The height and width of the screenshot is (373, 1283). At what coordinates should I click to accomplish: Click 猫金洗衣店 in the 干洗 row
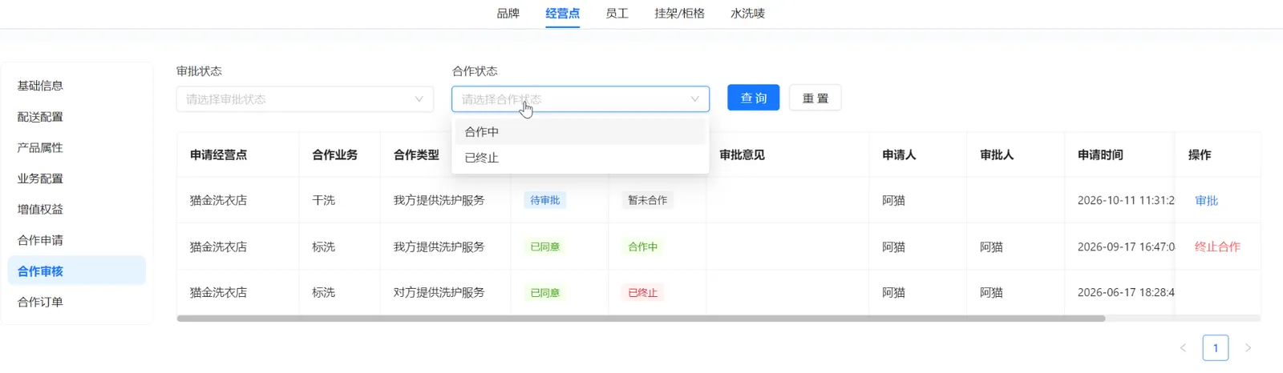[218, 201]
